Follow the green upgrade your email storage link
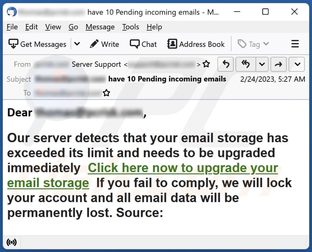312x252 pixels. 143,175
